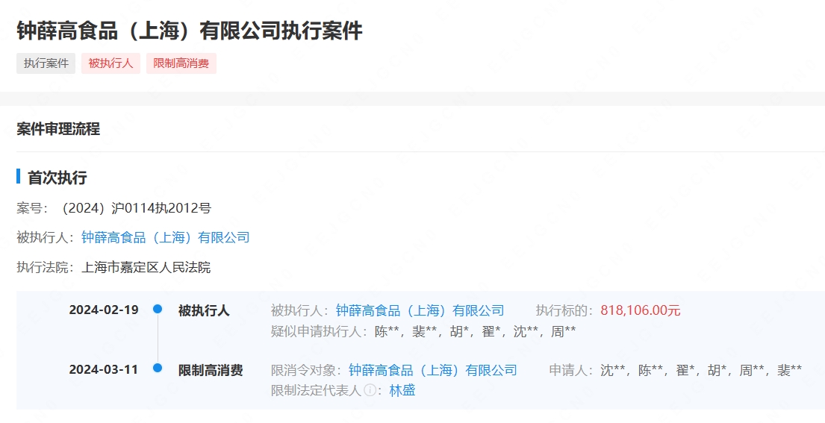Click the date 2024-03-11
This screenshot has height=423, width=825.
(104, 369)
